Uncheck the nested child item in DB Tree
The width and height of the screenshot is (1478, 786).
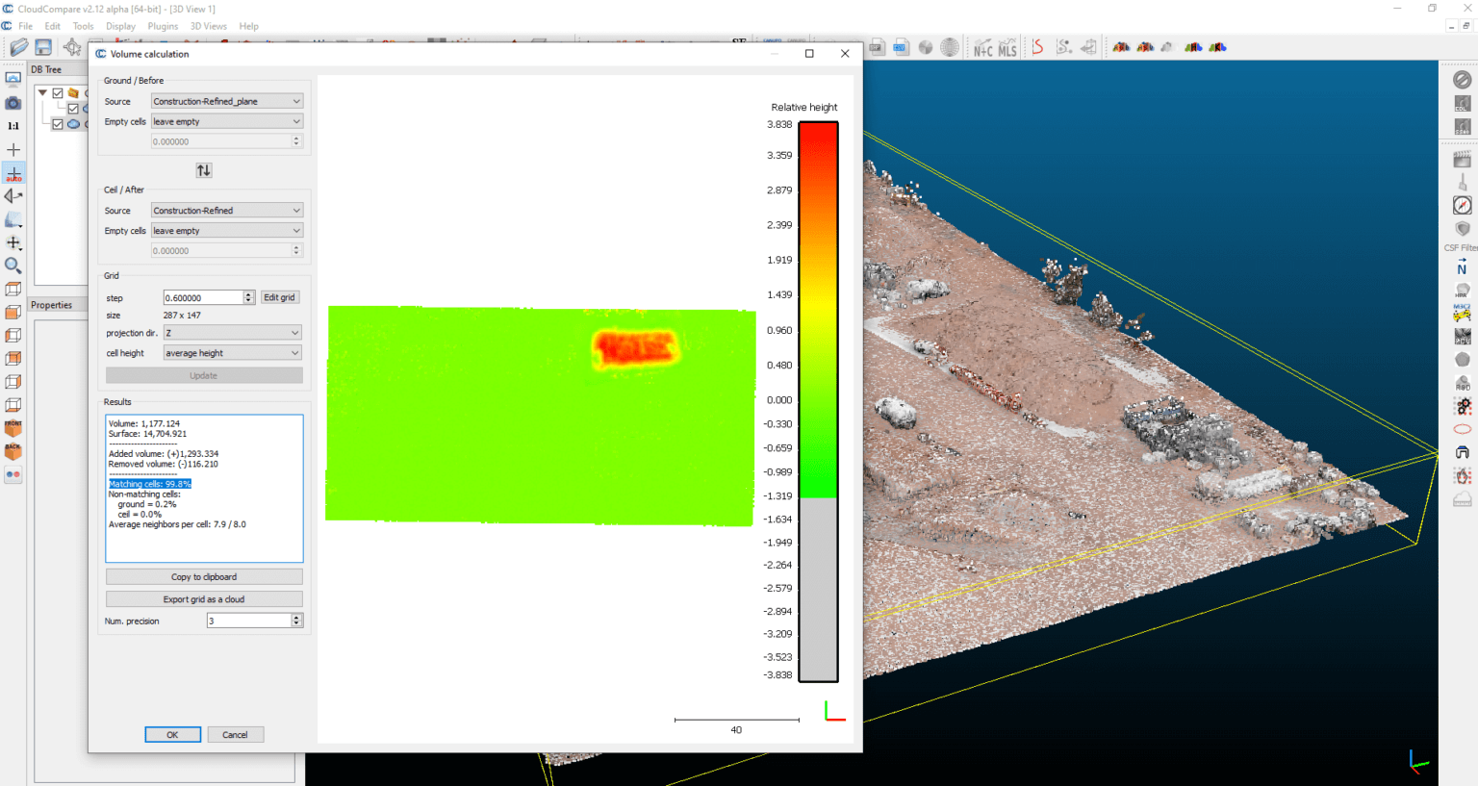(73, 109)
